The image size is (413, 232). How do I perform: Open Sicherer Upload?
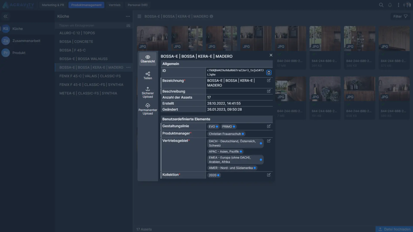[148, 91]
